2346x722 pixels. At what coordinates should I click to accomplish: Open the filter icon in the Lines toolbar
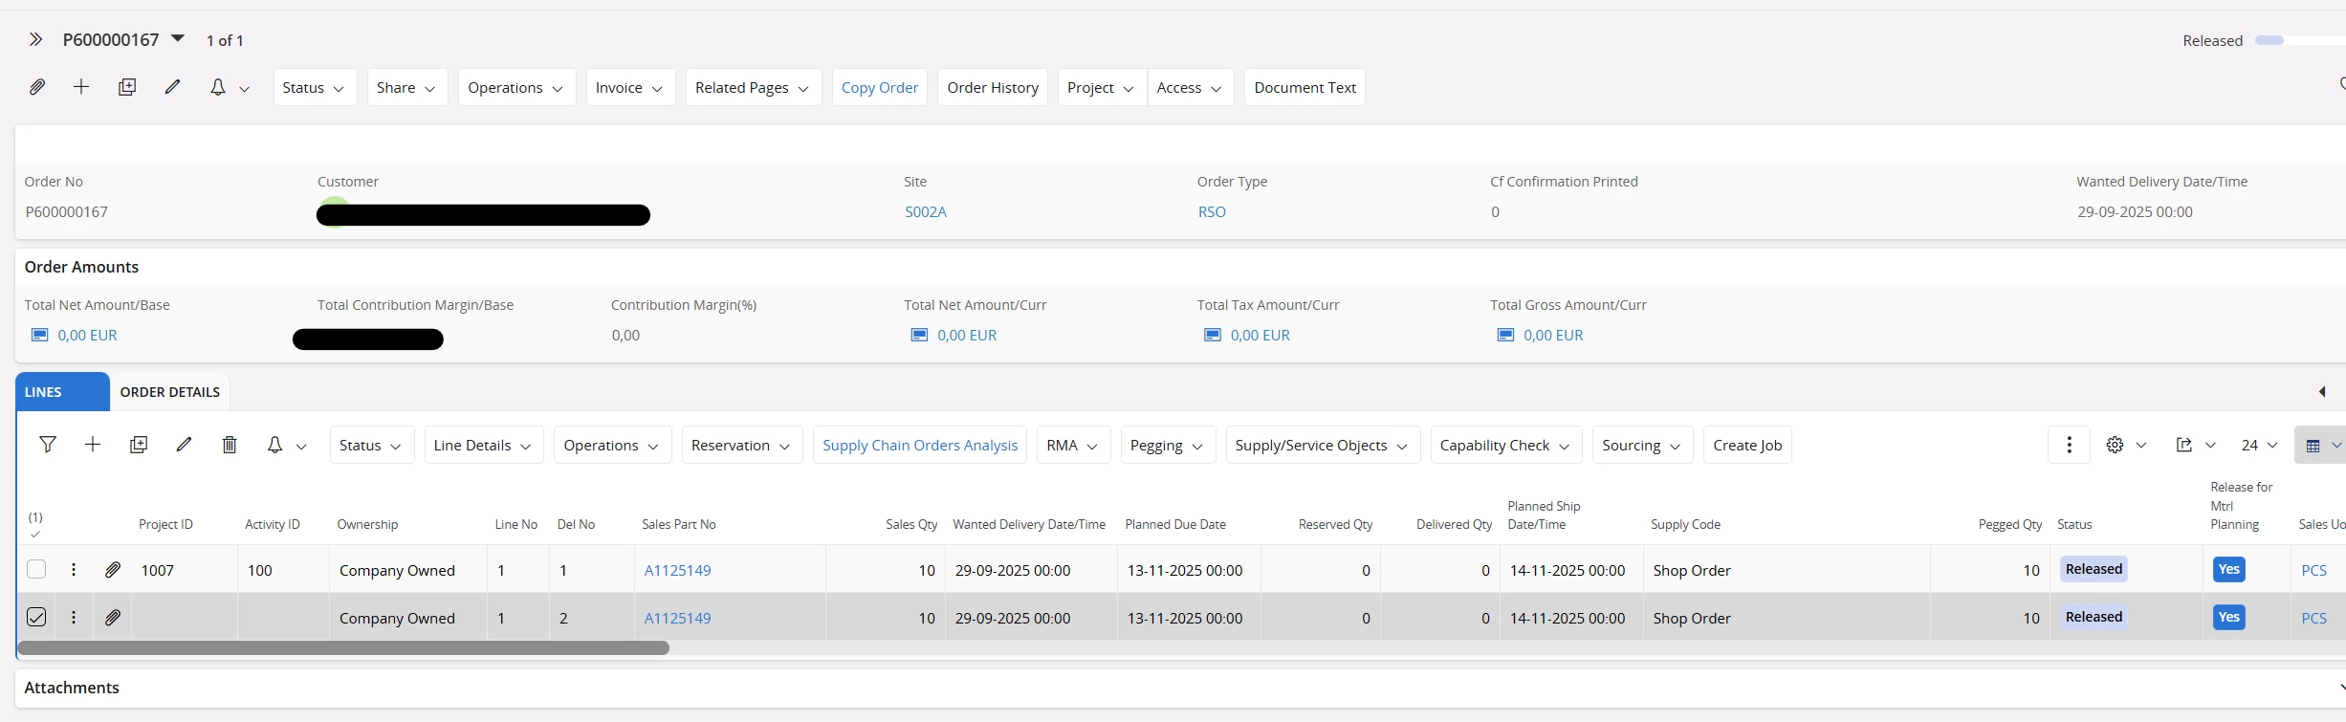(47, 445)
